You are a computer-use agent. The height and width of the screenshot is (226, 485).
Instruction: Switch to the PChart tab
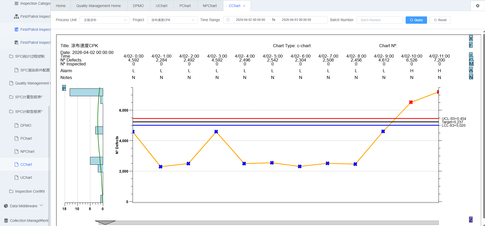(x=185, y=6)
